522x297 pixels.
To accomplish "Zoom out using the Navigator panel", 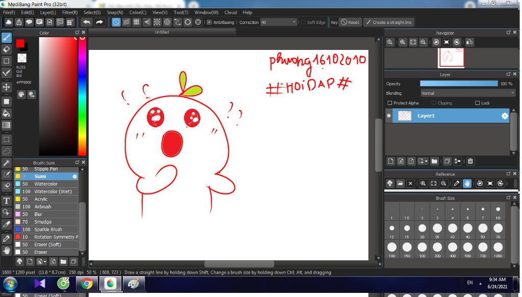I will coord(423,42).
